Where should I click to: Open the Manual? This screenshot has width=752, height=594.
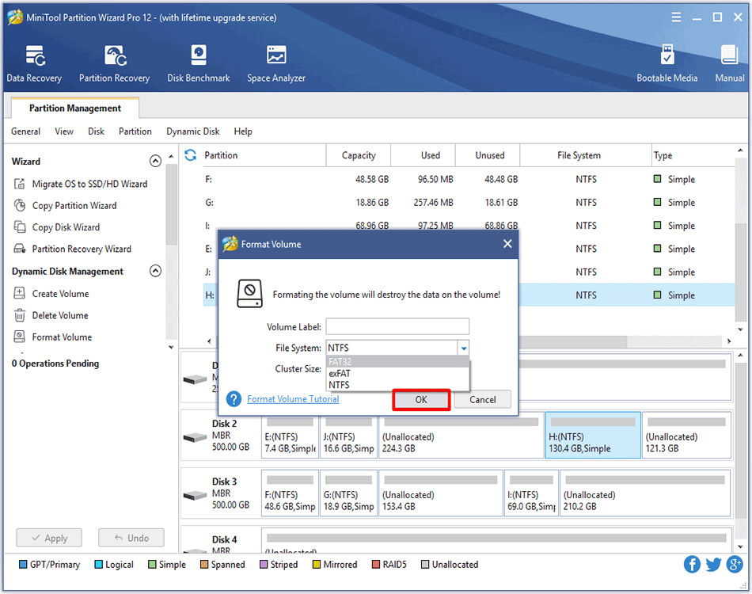[x=728, y=63]
